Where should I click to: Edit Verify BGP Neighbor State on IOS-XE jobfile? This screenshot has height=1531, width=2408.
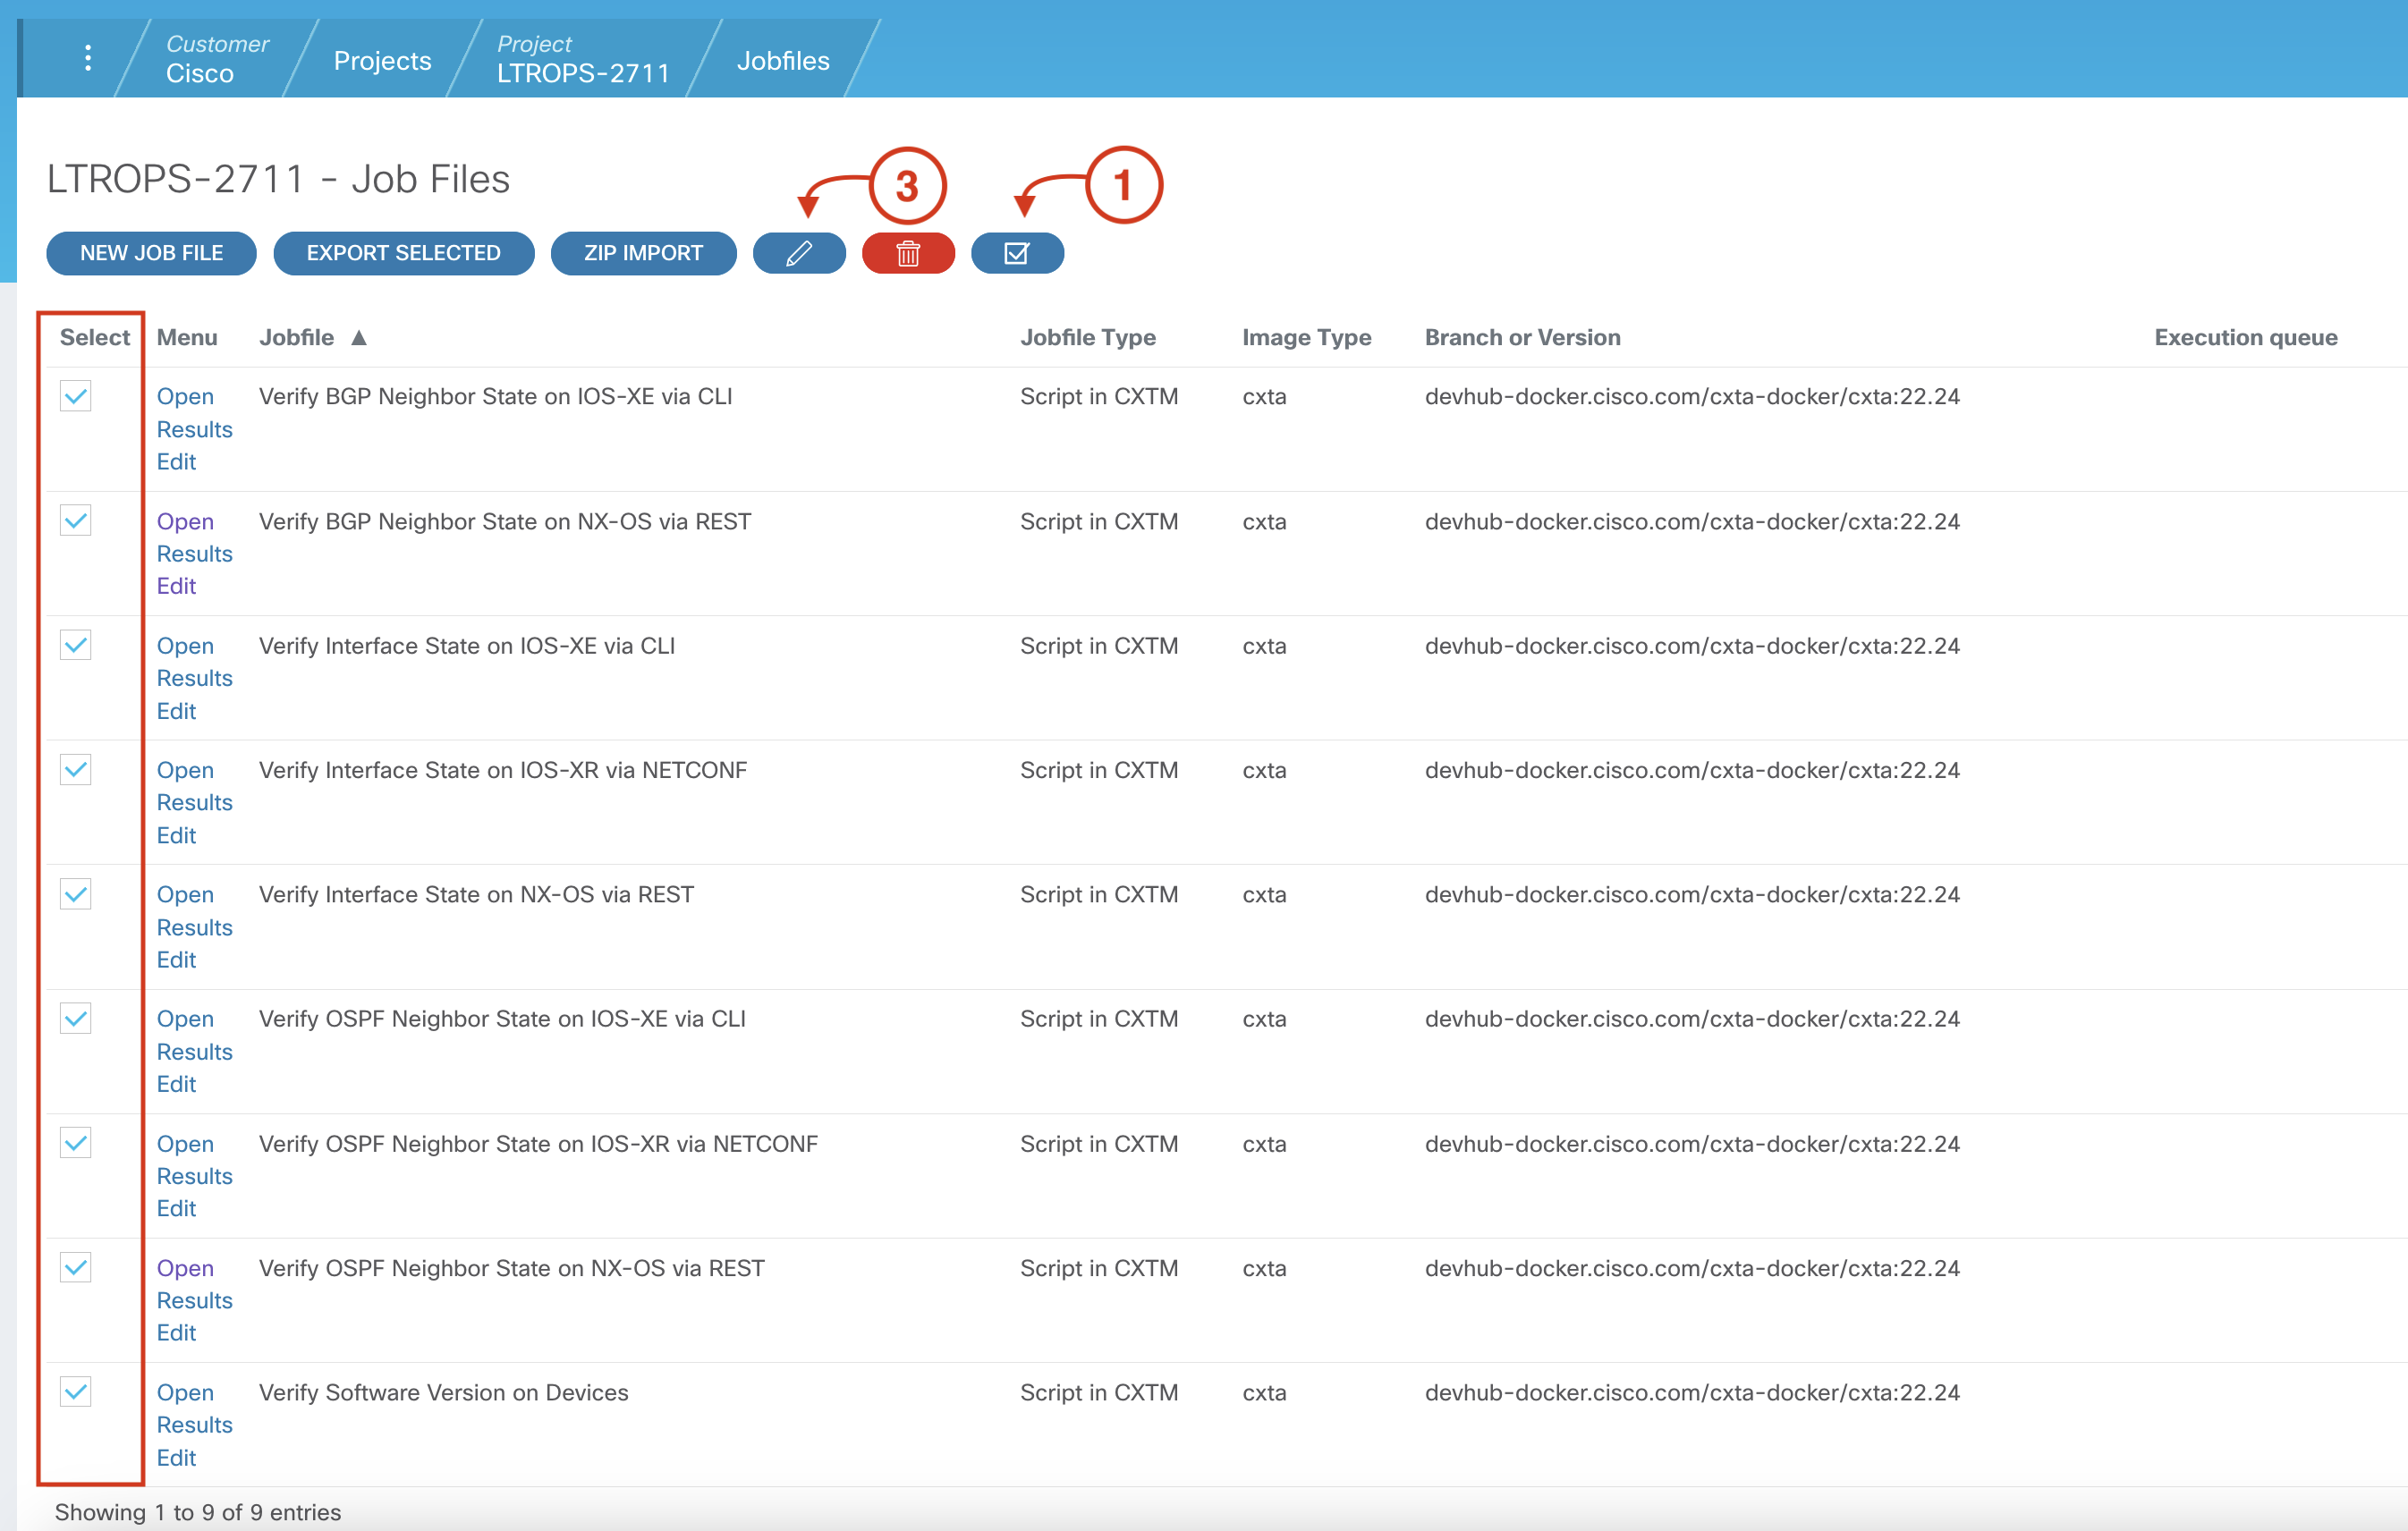tap(176, 462)
